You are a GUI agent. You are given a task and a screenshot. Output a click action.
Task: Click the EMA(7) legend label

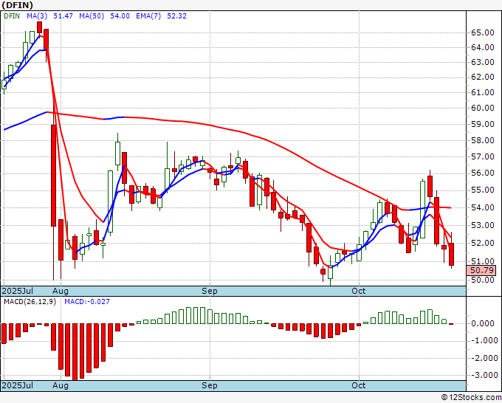click(x=148, y=15)
